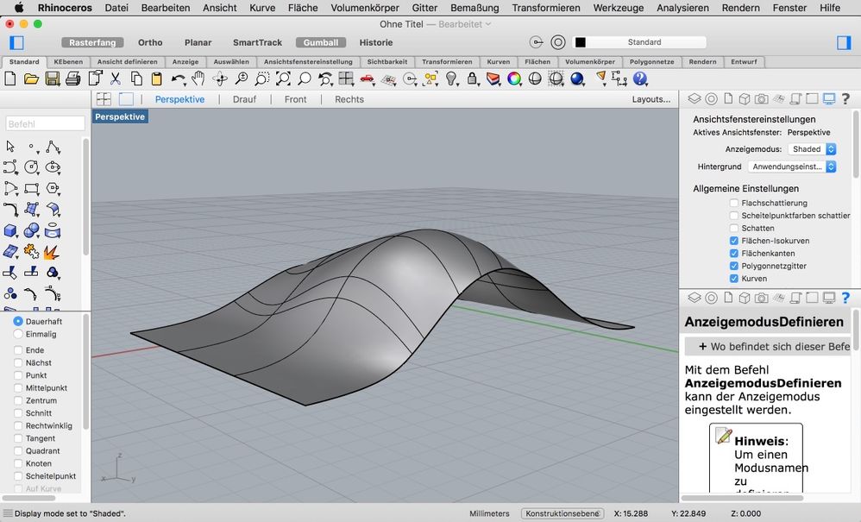Select the Circle drawing tool
861x522 pixels.
(32, 167)
